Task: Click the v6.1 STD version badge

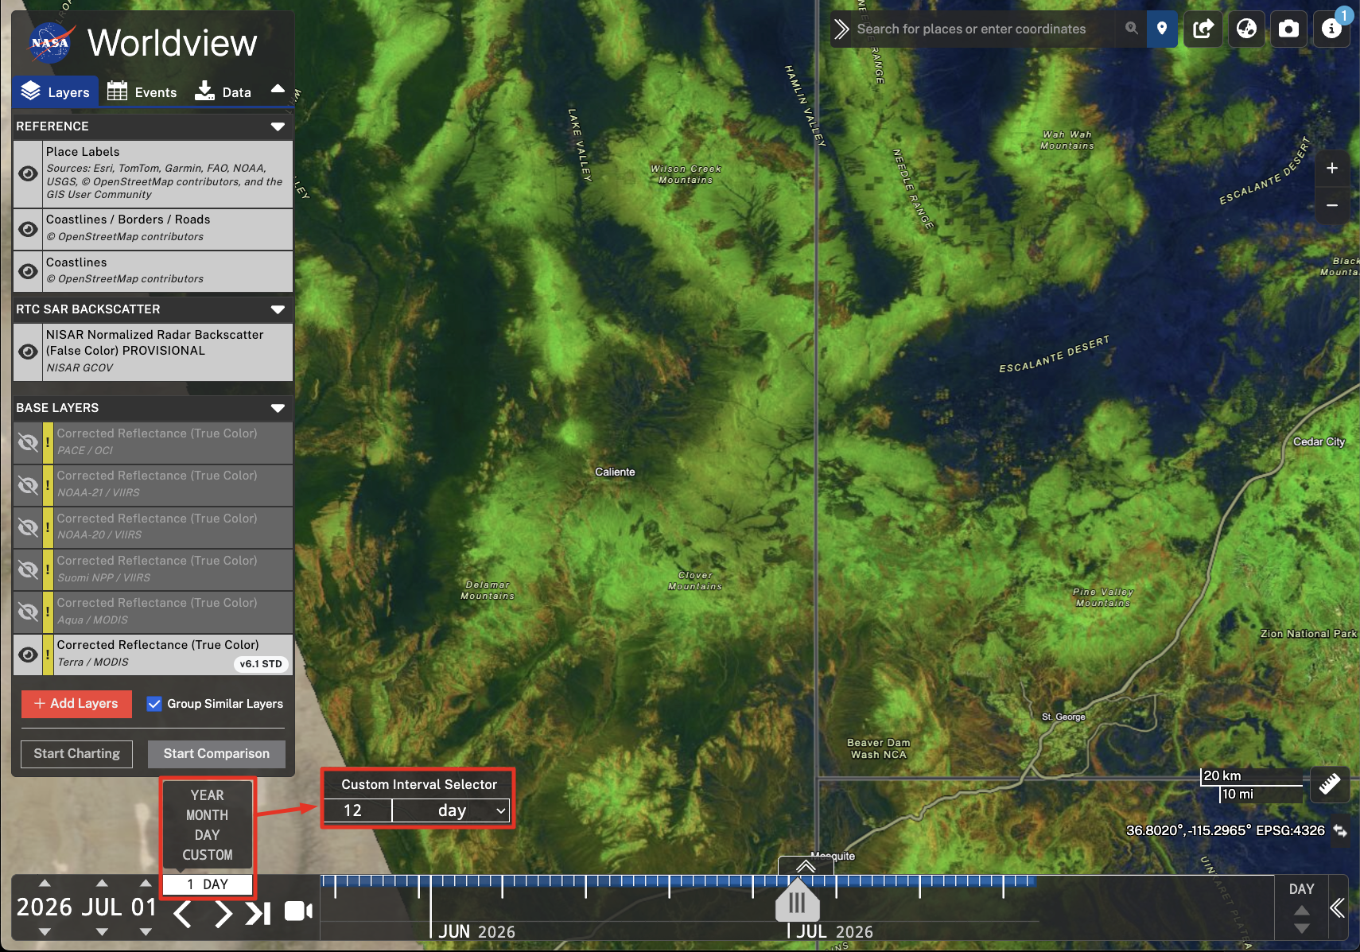Action: coord(261,663)
